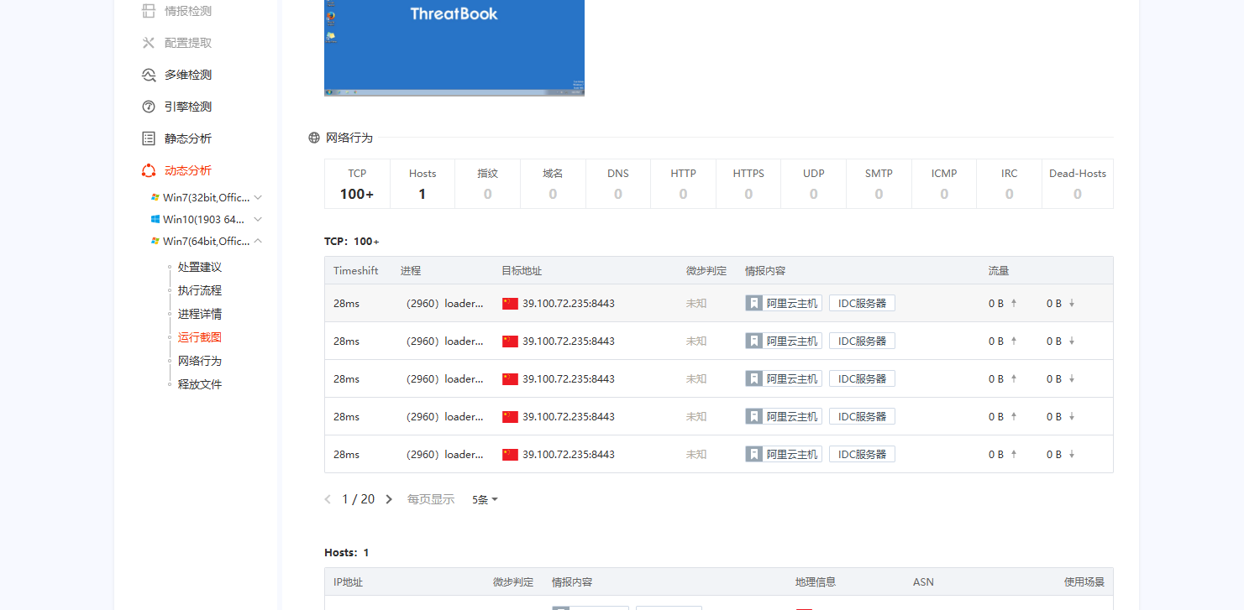
Task: Select 动态分析 in the sidebar
Action: [188, 170]
